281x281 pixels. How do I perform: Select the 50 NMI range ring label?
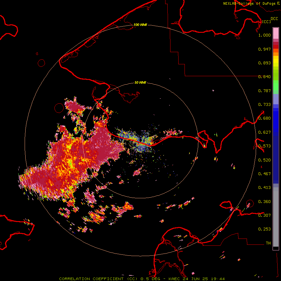click(x=140, y=82)
